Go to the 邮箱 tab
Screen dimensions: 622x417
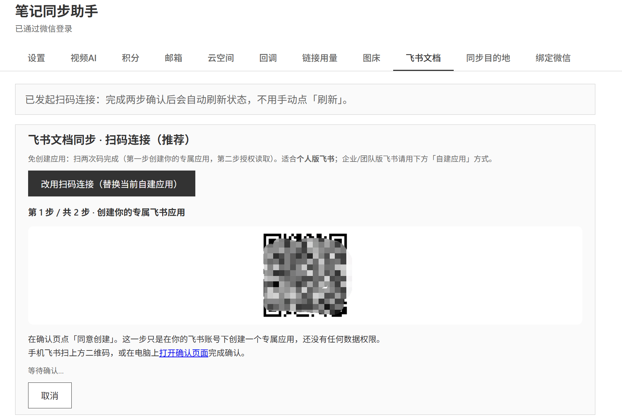point(173,58)
